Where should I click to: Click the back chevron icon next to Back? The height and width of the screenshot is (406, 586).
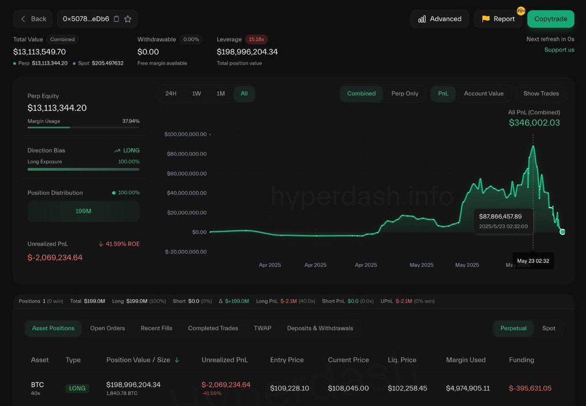click(x=23, y=19)
